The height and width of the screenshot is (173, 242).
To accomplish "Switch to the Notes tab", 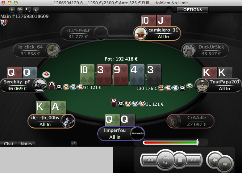I will click(26, 144).
